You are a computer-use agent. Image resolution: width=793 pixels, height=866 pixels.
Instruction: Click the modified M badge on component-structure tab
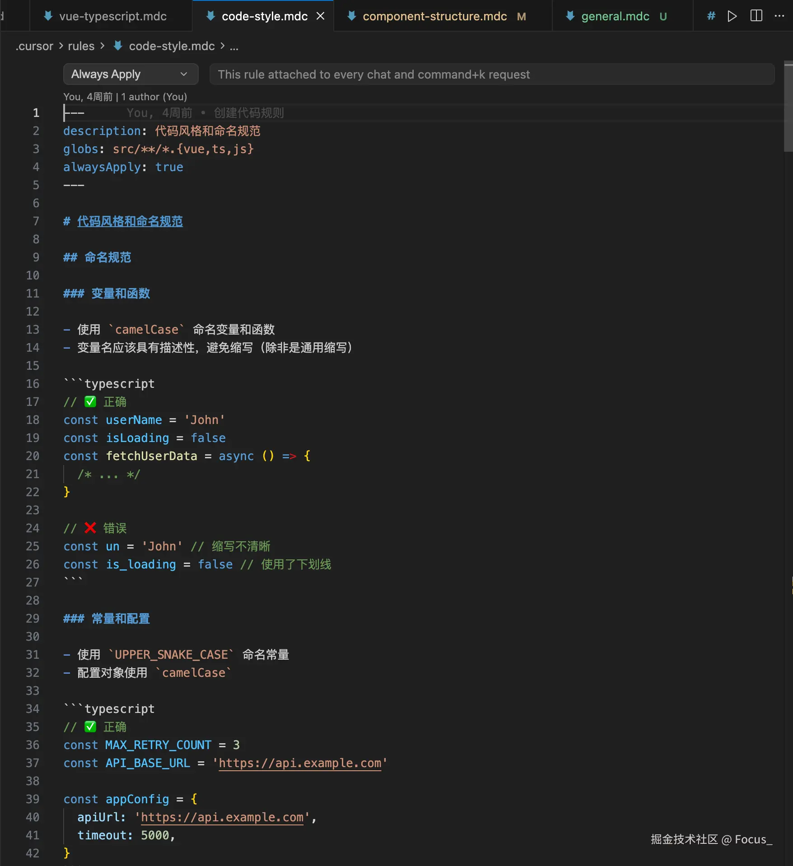coord(522,17)
